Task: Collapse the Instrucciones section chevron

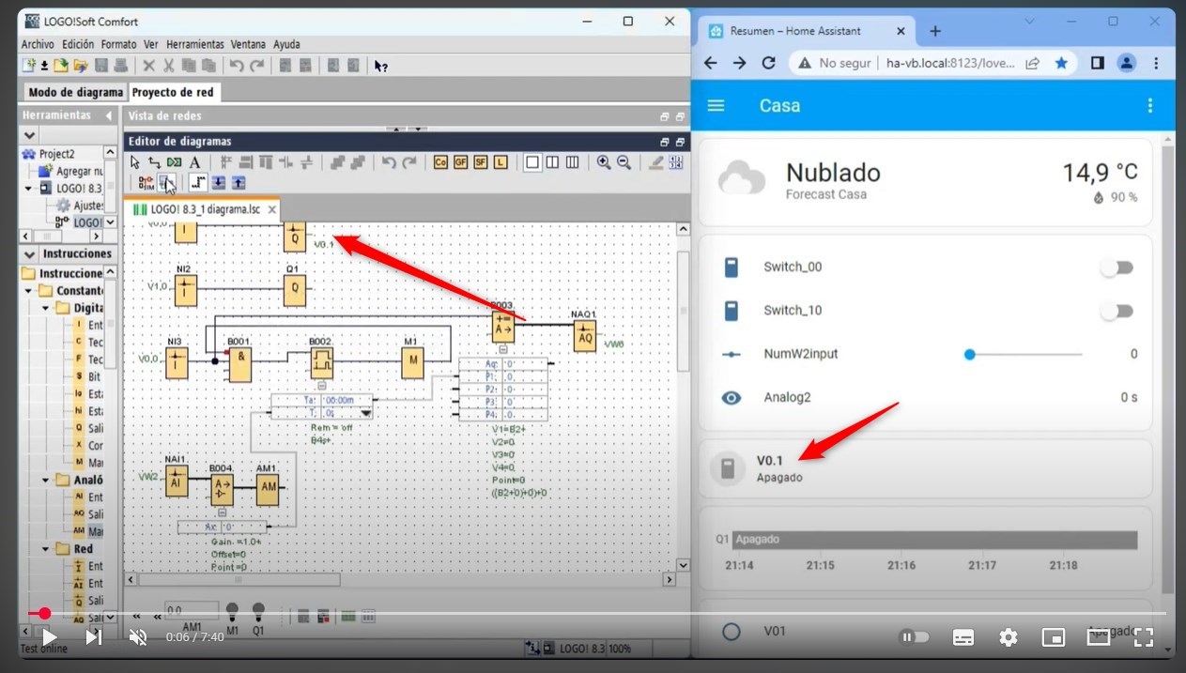Action: pos(29,254)
